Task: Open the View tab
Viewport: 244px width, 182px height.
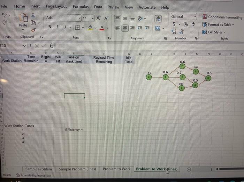Action: [x=129, y=7]
